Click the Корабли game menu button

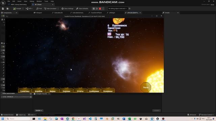click(38, 90)
